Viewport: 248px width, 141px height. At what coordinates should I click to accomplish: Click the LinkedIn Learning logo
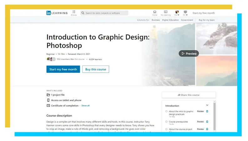pos(57,13)
